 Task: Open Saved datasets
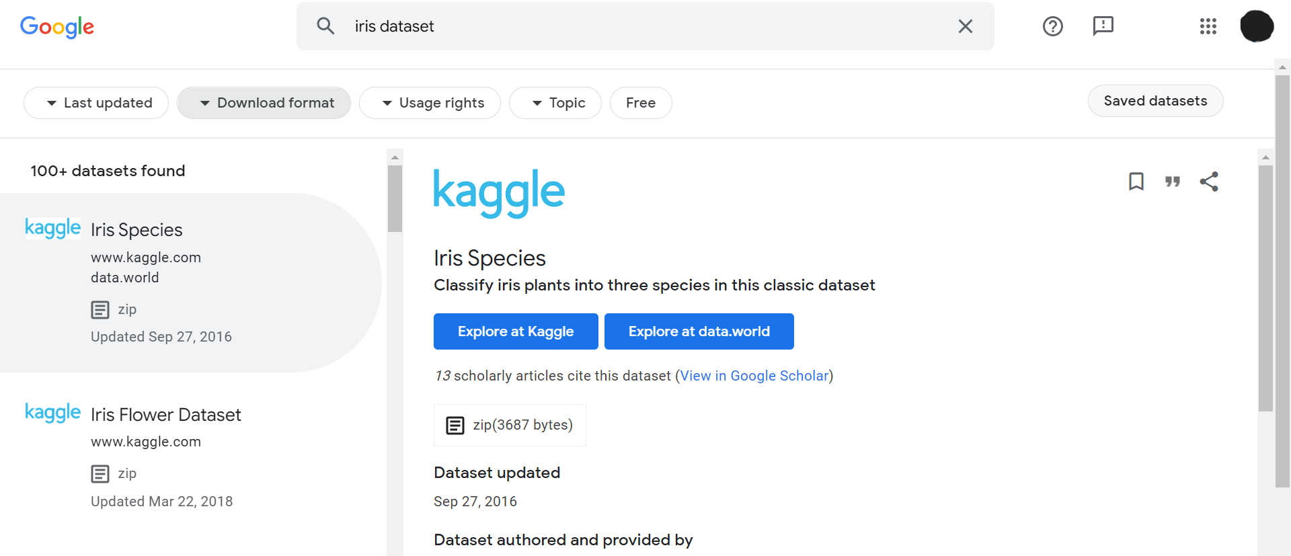pos(1155,101)
